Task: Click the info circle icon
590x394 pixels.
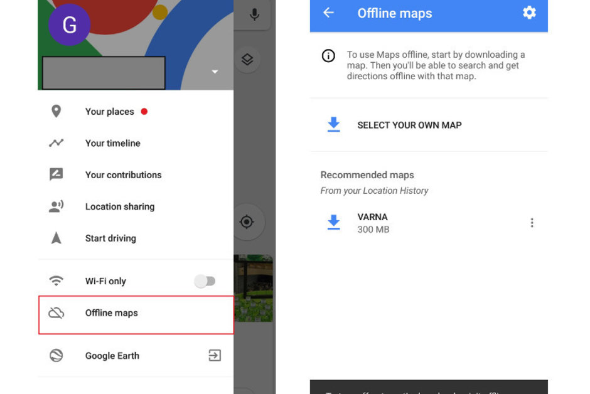Action: point(328,56)
